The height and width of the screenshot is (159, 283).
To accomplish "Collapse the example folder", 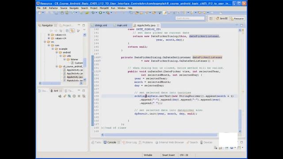I will coord(53,49).
